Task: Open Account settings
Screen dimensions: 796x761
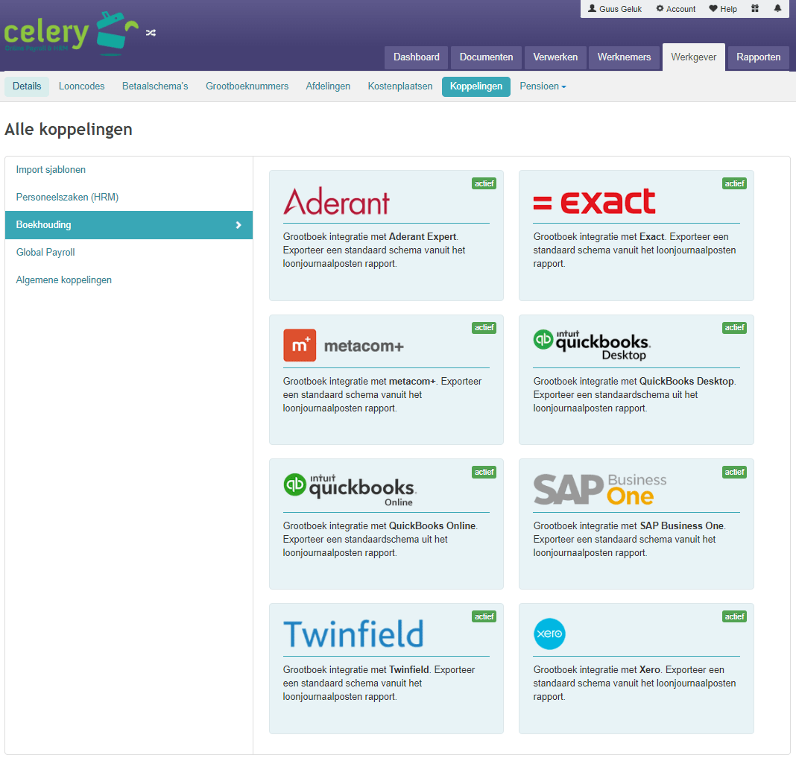Action: (676, 9)
